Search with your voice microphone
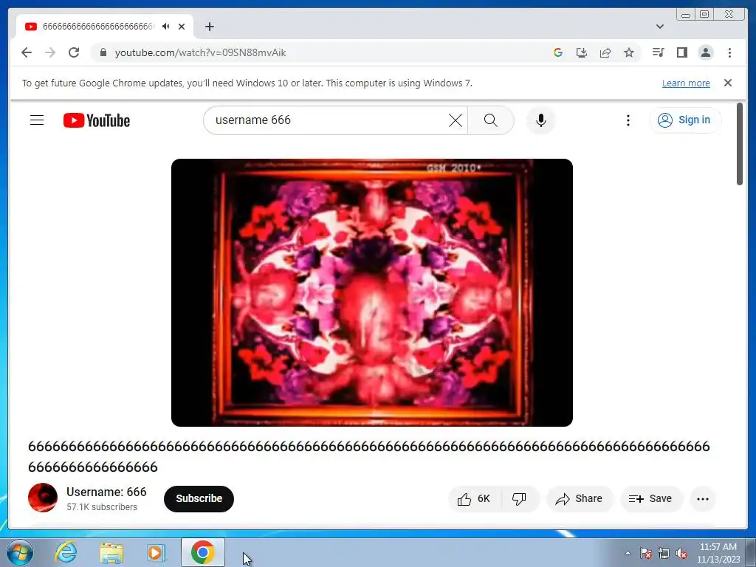 coord(541,120)
